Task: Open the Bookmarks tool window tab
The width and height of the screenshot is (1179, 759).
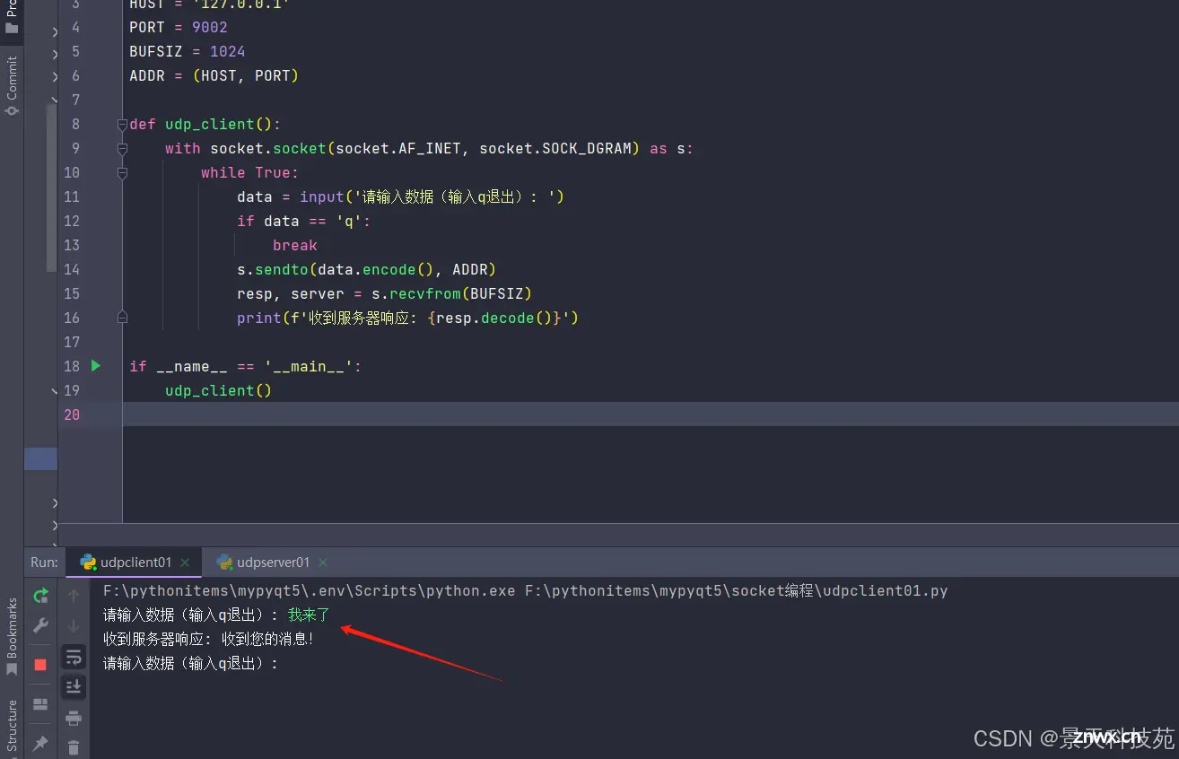Action: 12,636
